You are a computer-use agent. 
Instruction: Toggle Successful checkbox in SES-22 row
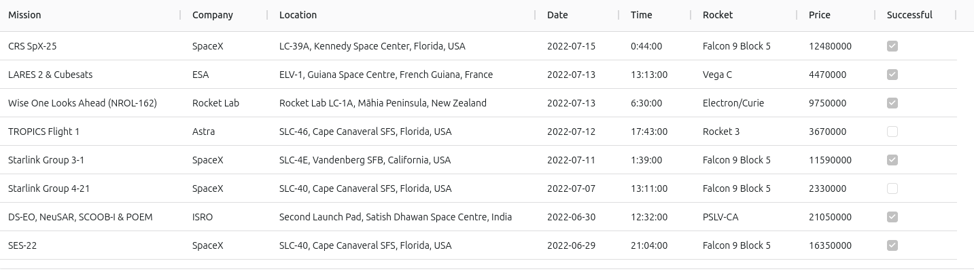892,245
